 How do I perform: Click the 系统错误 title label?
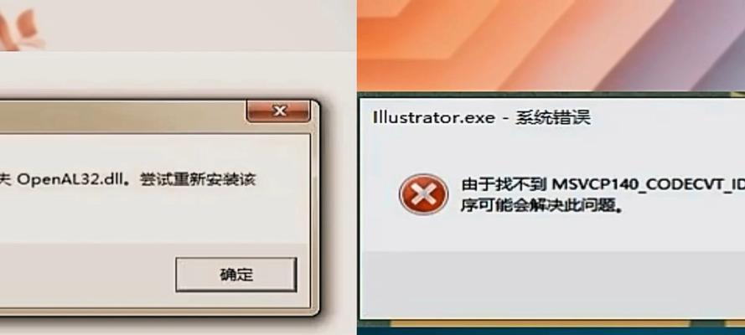point(554,117)
